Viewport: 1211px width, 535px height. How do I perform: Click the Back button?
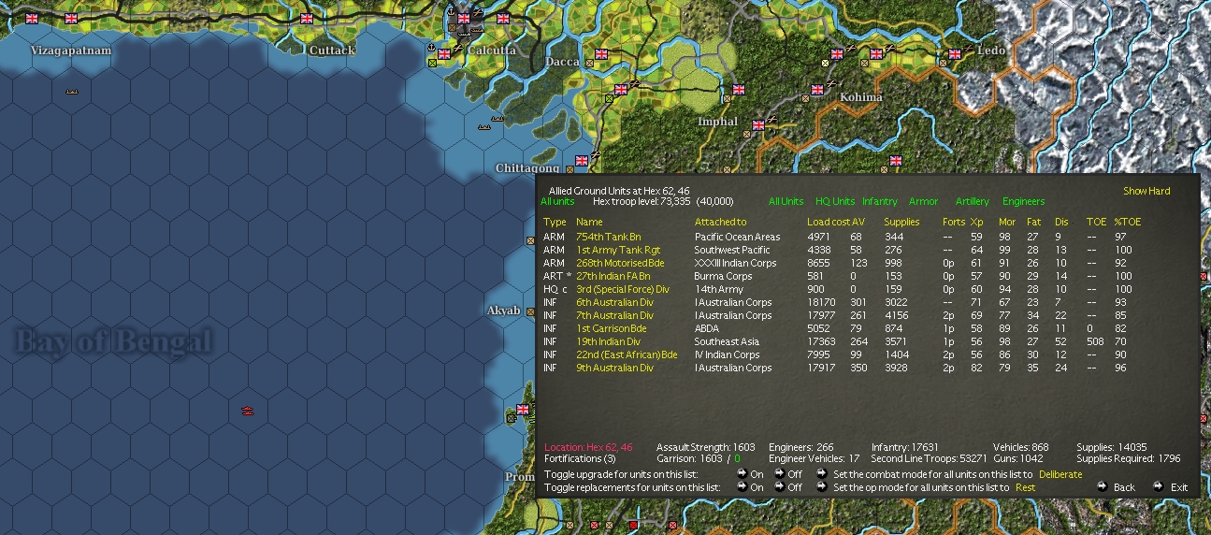tap(1124, 487)
